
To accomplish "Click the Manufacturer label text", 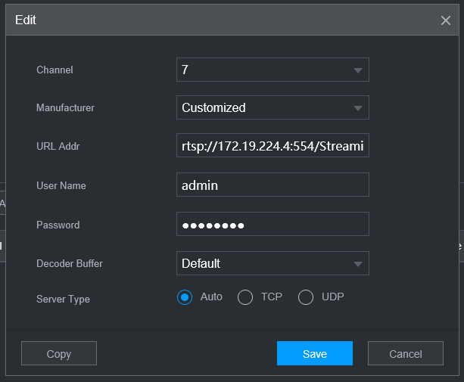I will click(65, 108).
